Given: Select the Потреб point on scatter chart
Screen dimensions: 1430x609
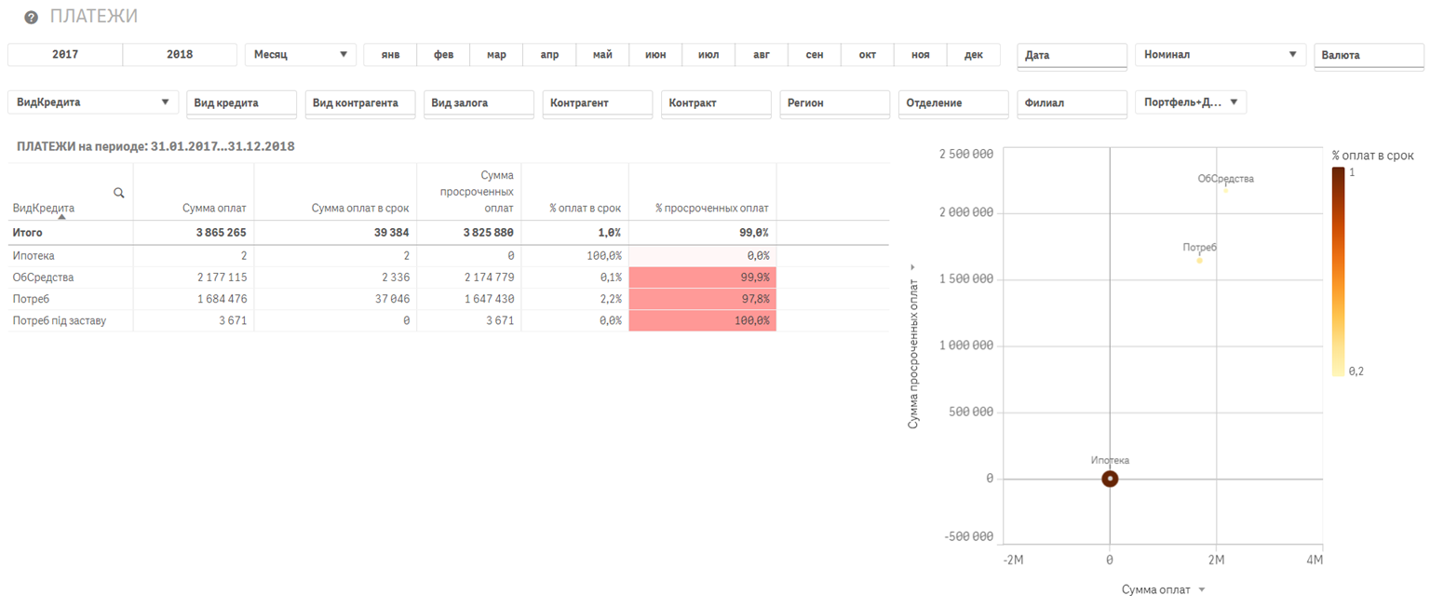Looking at the screenshot, I should 1199,260.
